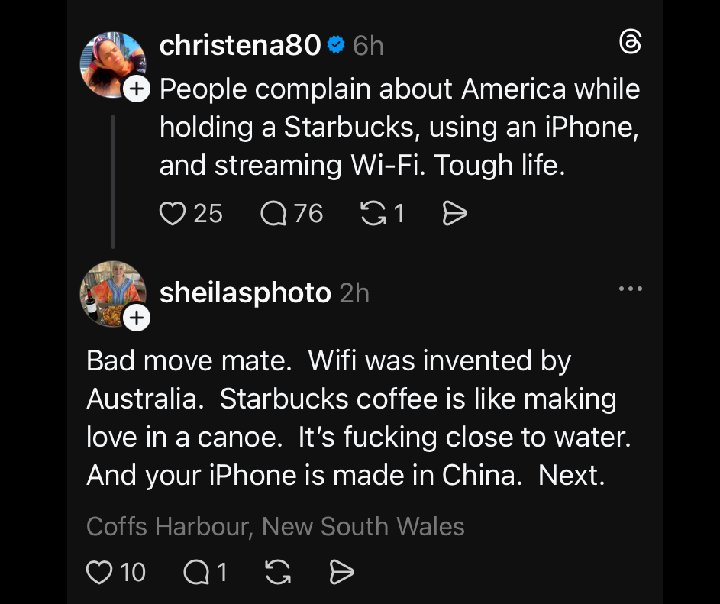720x604 pixels.
Task: View sheilasphoto's profile picture
Action: [111, 292]
